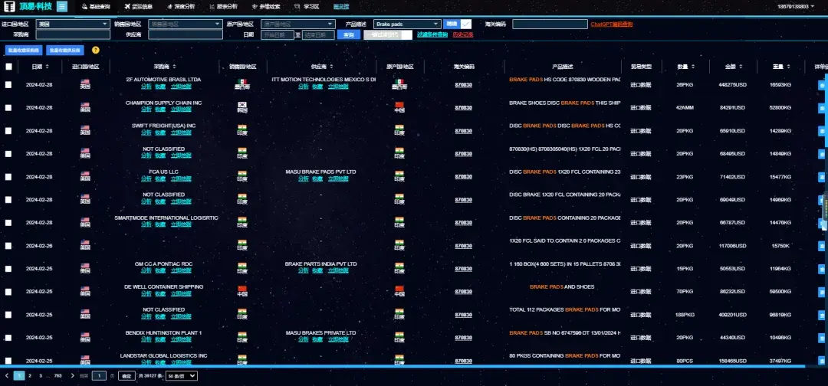Click the 顶易科技 logo icon
Screen dimensions: 828x386
9,7
